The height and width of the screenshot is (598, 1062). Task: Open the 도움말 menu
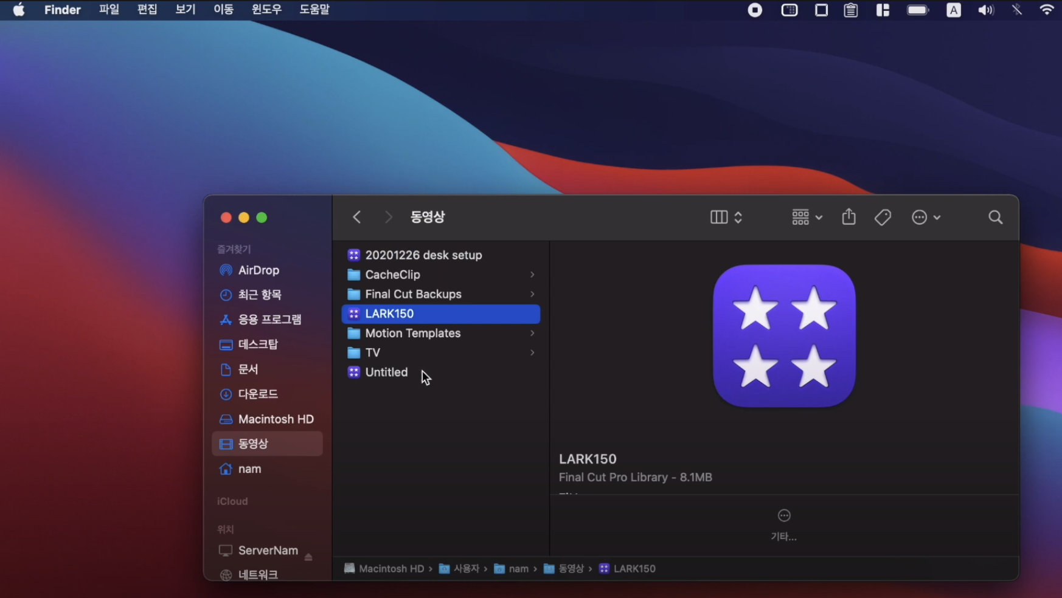[314, 10]
